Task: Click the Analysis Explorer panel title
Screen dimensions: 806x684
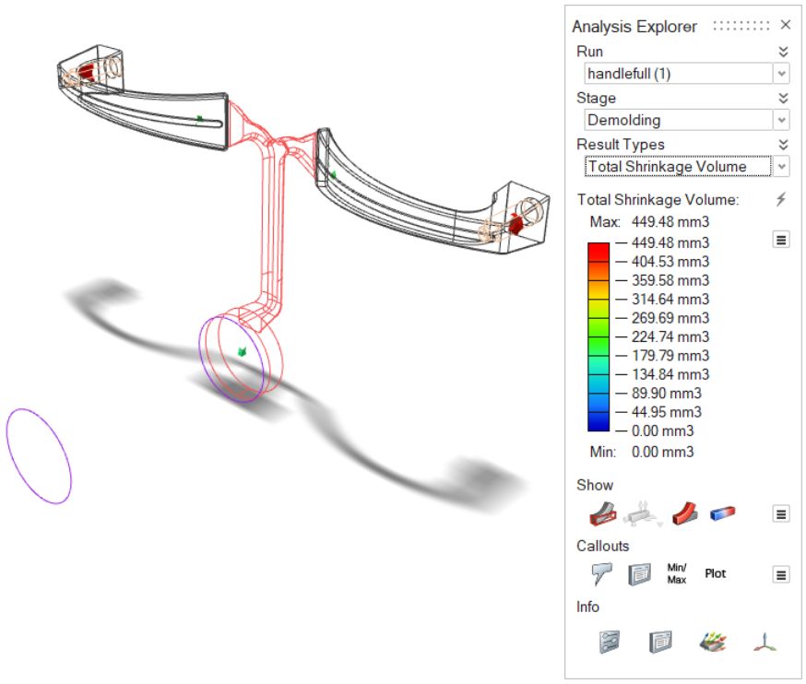Action: coord(634,26)
